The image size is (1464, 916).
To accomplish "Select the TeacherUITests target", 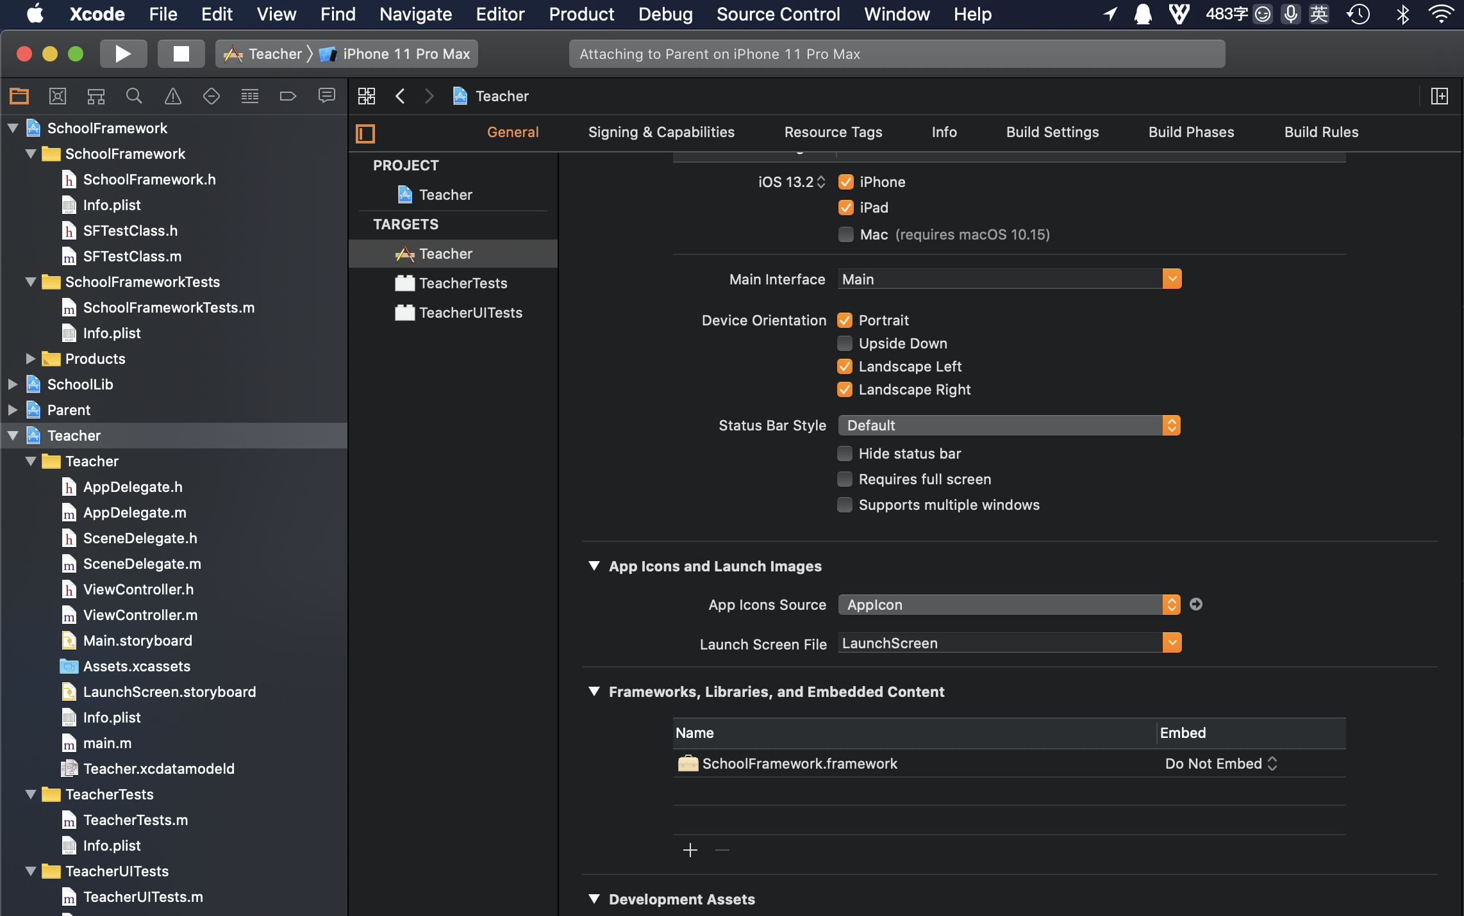I will tap(453, 313).
